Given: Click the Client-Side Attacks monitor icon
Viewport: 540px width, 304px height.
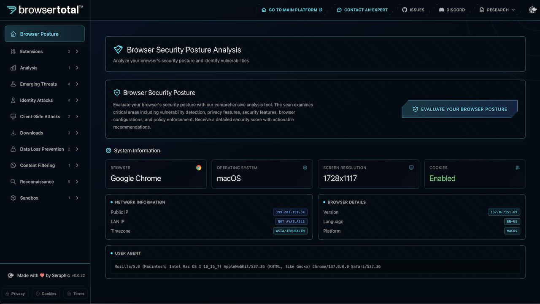Looking at the screenshot, I should tap(13, 117).
